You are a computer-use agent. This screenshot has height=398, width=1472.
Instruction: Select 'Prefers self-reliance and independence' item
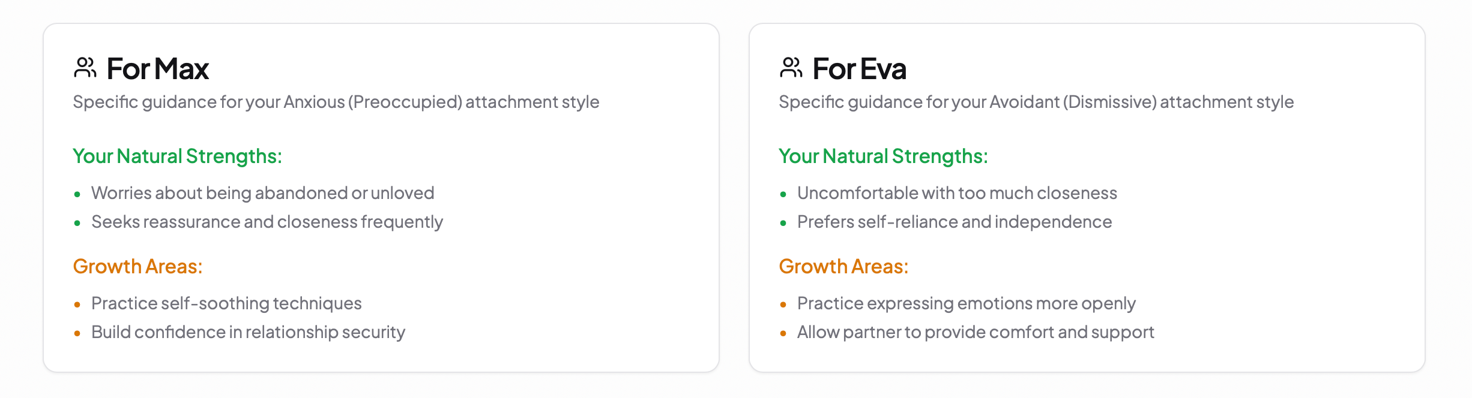pyautogui.click(x=955, y=222)
